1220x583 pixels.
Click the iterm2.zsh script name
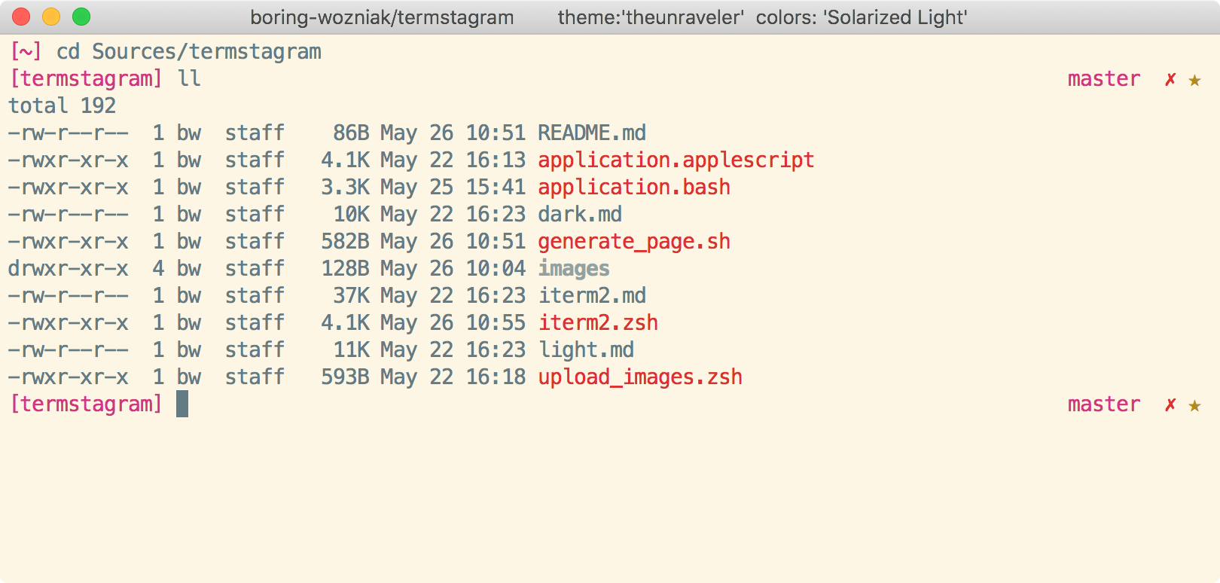pyautogui.click(x=597, y=323)
